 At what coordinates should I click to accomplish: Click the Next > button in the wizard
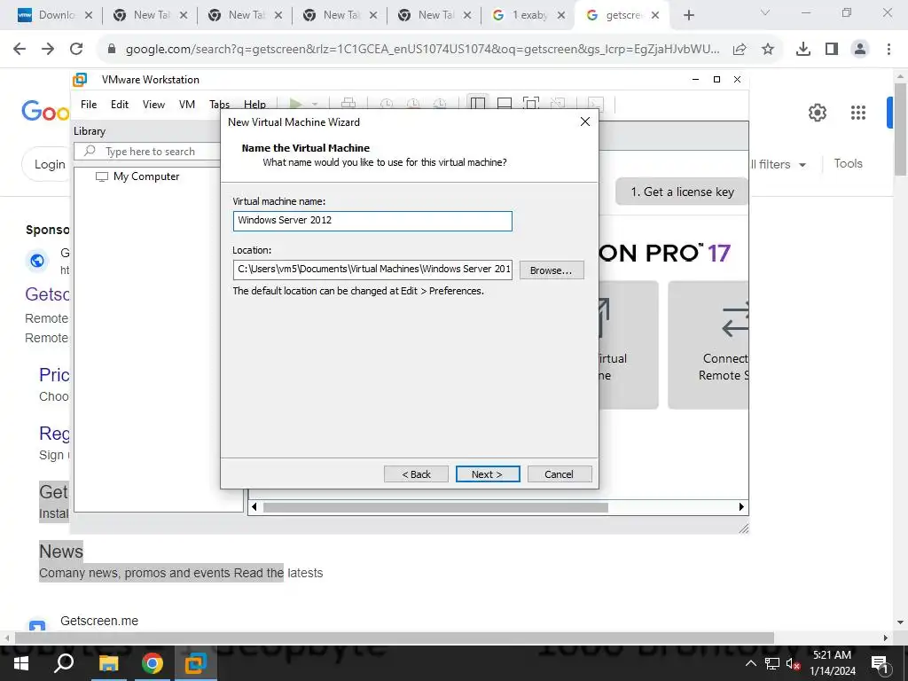point(488,474)
